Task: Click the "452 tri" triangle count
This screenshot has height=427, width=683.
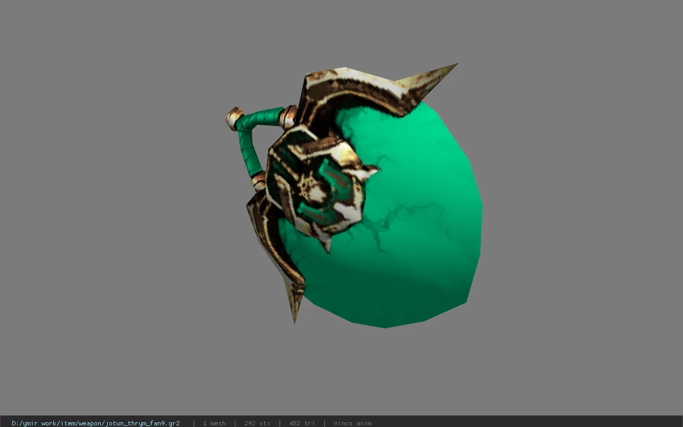Action: coord(302,423)
